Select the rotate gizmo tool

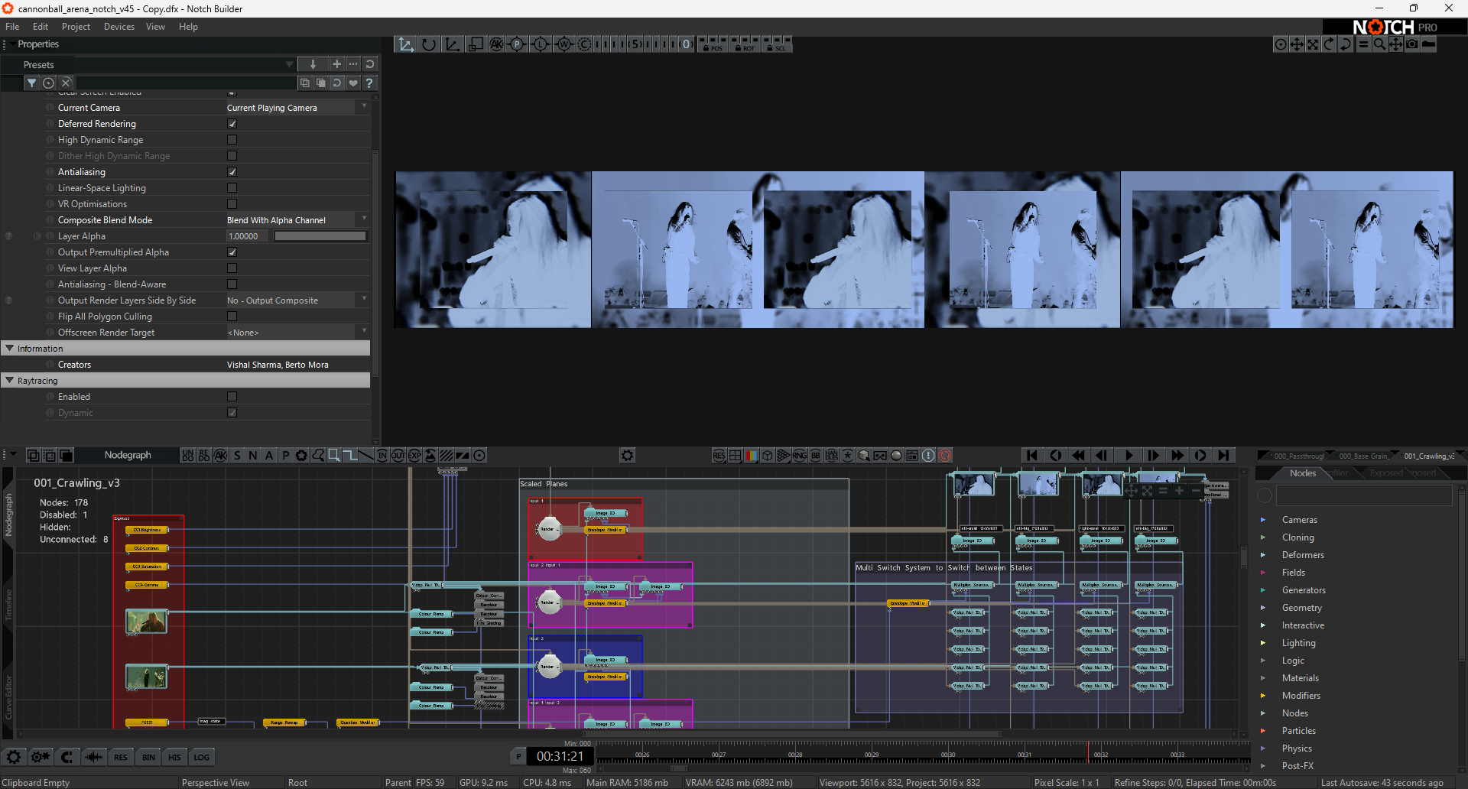point(429,44)
